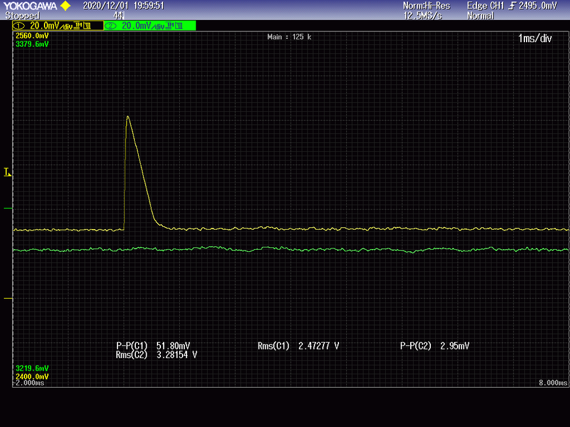This screenshot has width=570, height=427.
Task: Click channel 2 20.0mV/div scale label
Action: click(x=143, y=26)
